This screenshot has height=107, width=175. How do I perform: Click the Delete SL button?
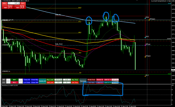click(x=100, y=80)
